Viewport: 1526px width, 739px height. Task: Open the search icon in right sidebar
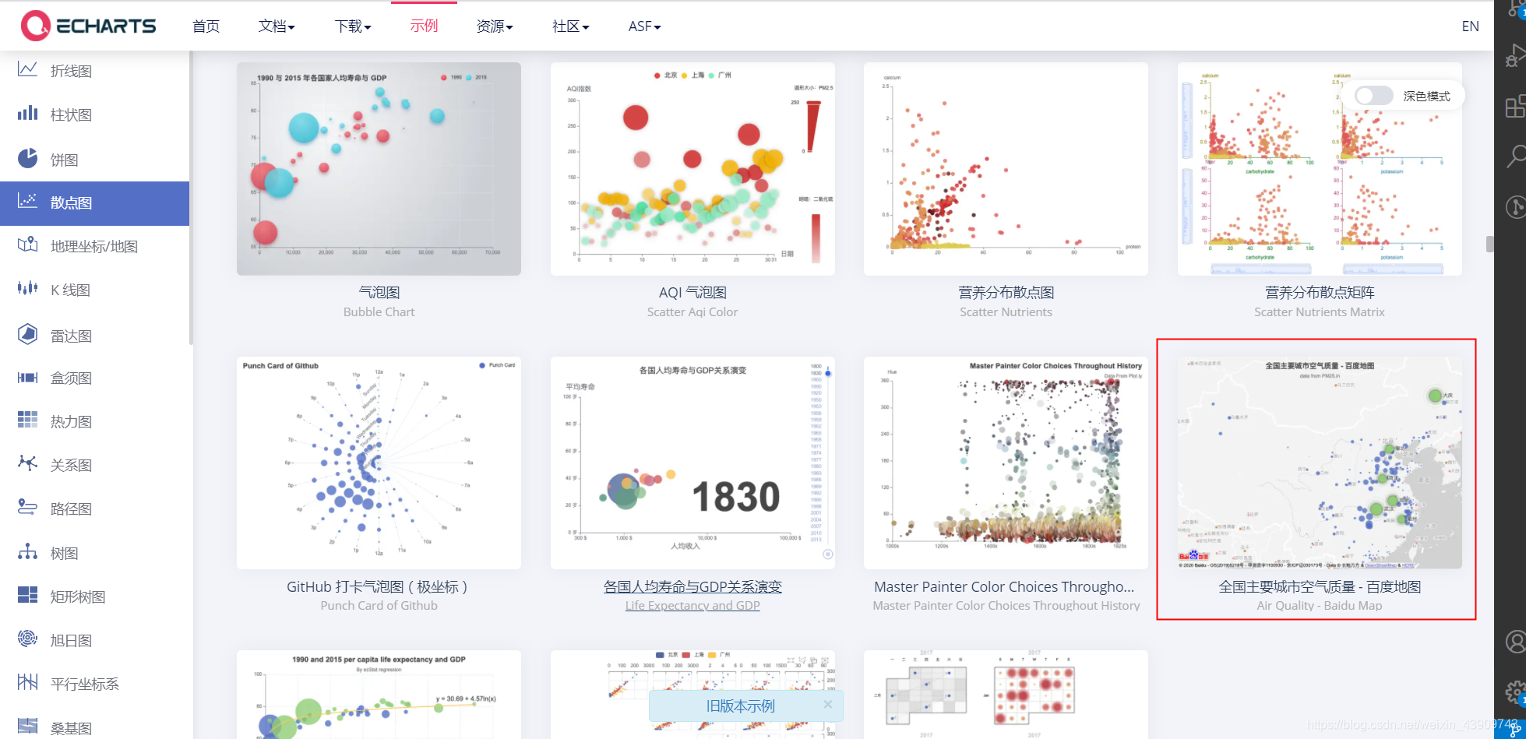[1515, 156]
